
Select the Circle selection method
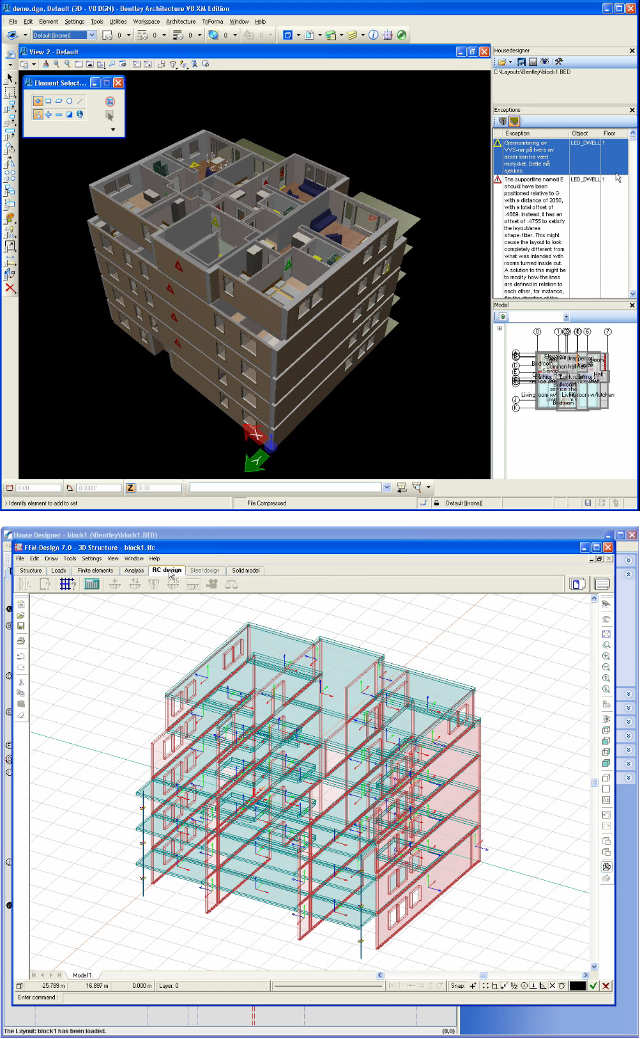[69, 101]
